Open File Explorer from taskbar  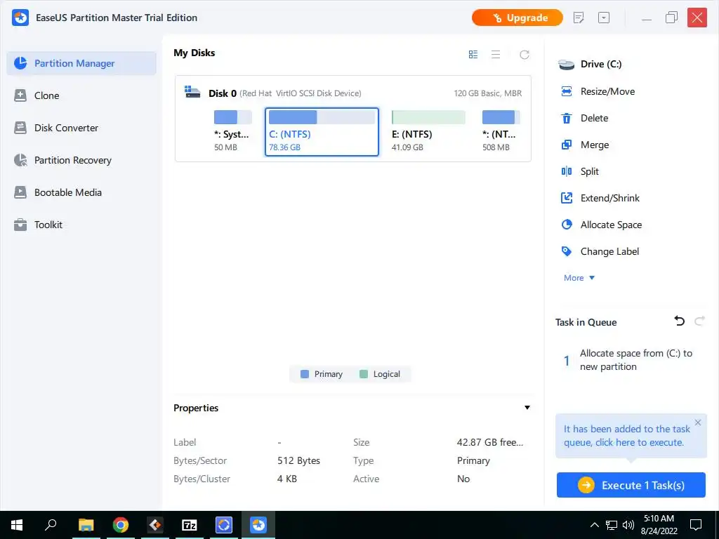[86, 525]
